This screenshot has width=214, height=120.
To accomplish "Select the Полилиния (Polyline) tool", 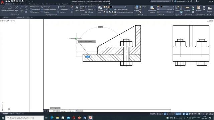I will [10, 8].
